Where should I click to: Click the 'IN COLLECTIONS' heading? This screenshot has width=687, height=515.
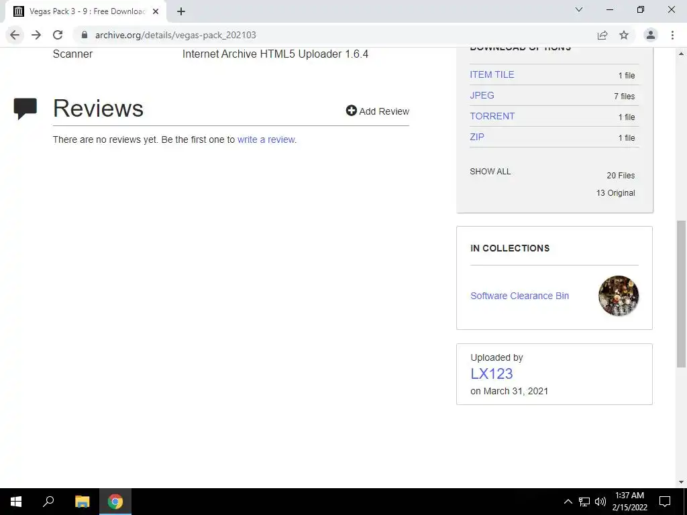click(510, 248)
